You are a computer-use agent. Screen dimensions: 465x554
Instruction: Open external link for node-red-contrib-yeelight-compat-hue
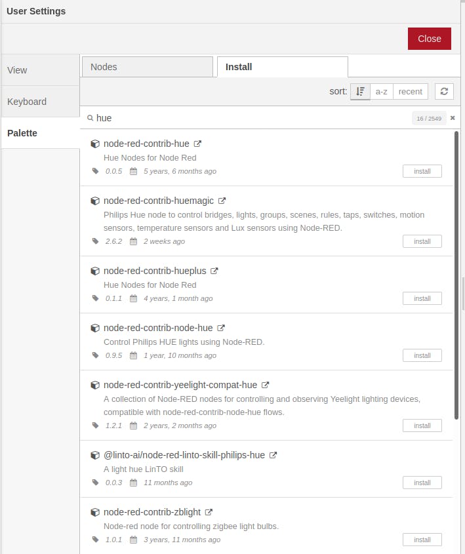(x=266, y=385)
